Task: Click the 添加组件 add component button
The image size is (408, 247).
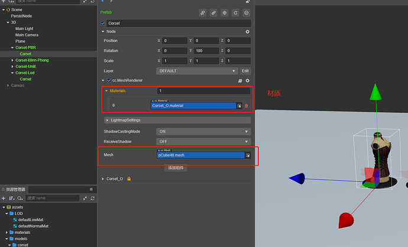Action: 176,168
